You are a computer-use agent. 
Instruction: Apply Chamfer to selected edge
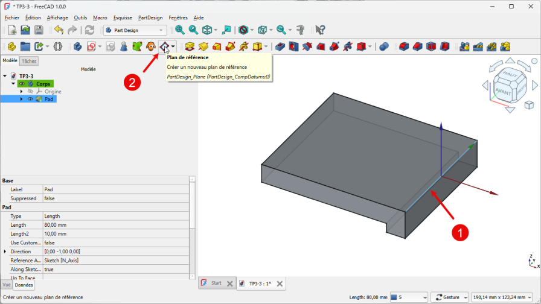(417, 46)
